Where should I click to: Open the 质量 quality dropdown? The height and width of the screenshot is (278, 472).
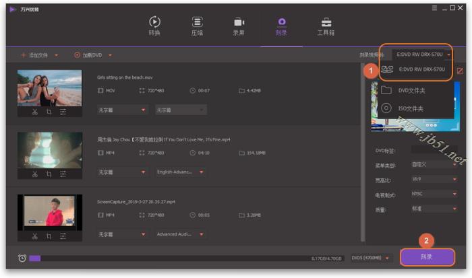pyautogui.click(x=434, y=209)
